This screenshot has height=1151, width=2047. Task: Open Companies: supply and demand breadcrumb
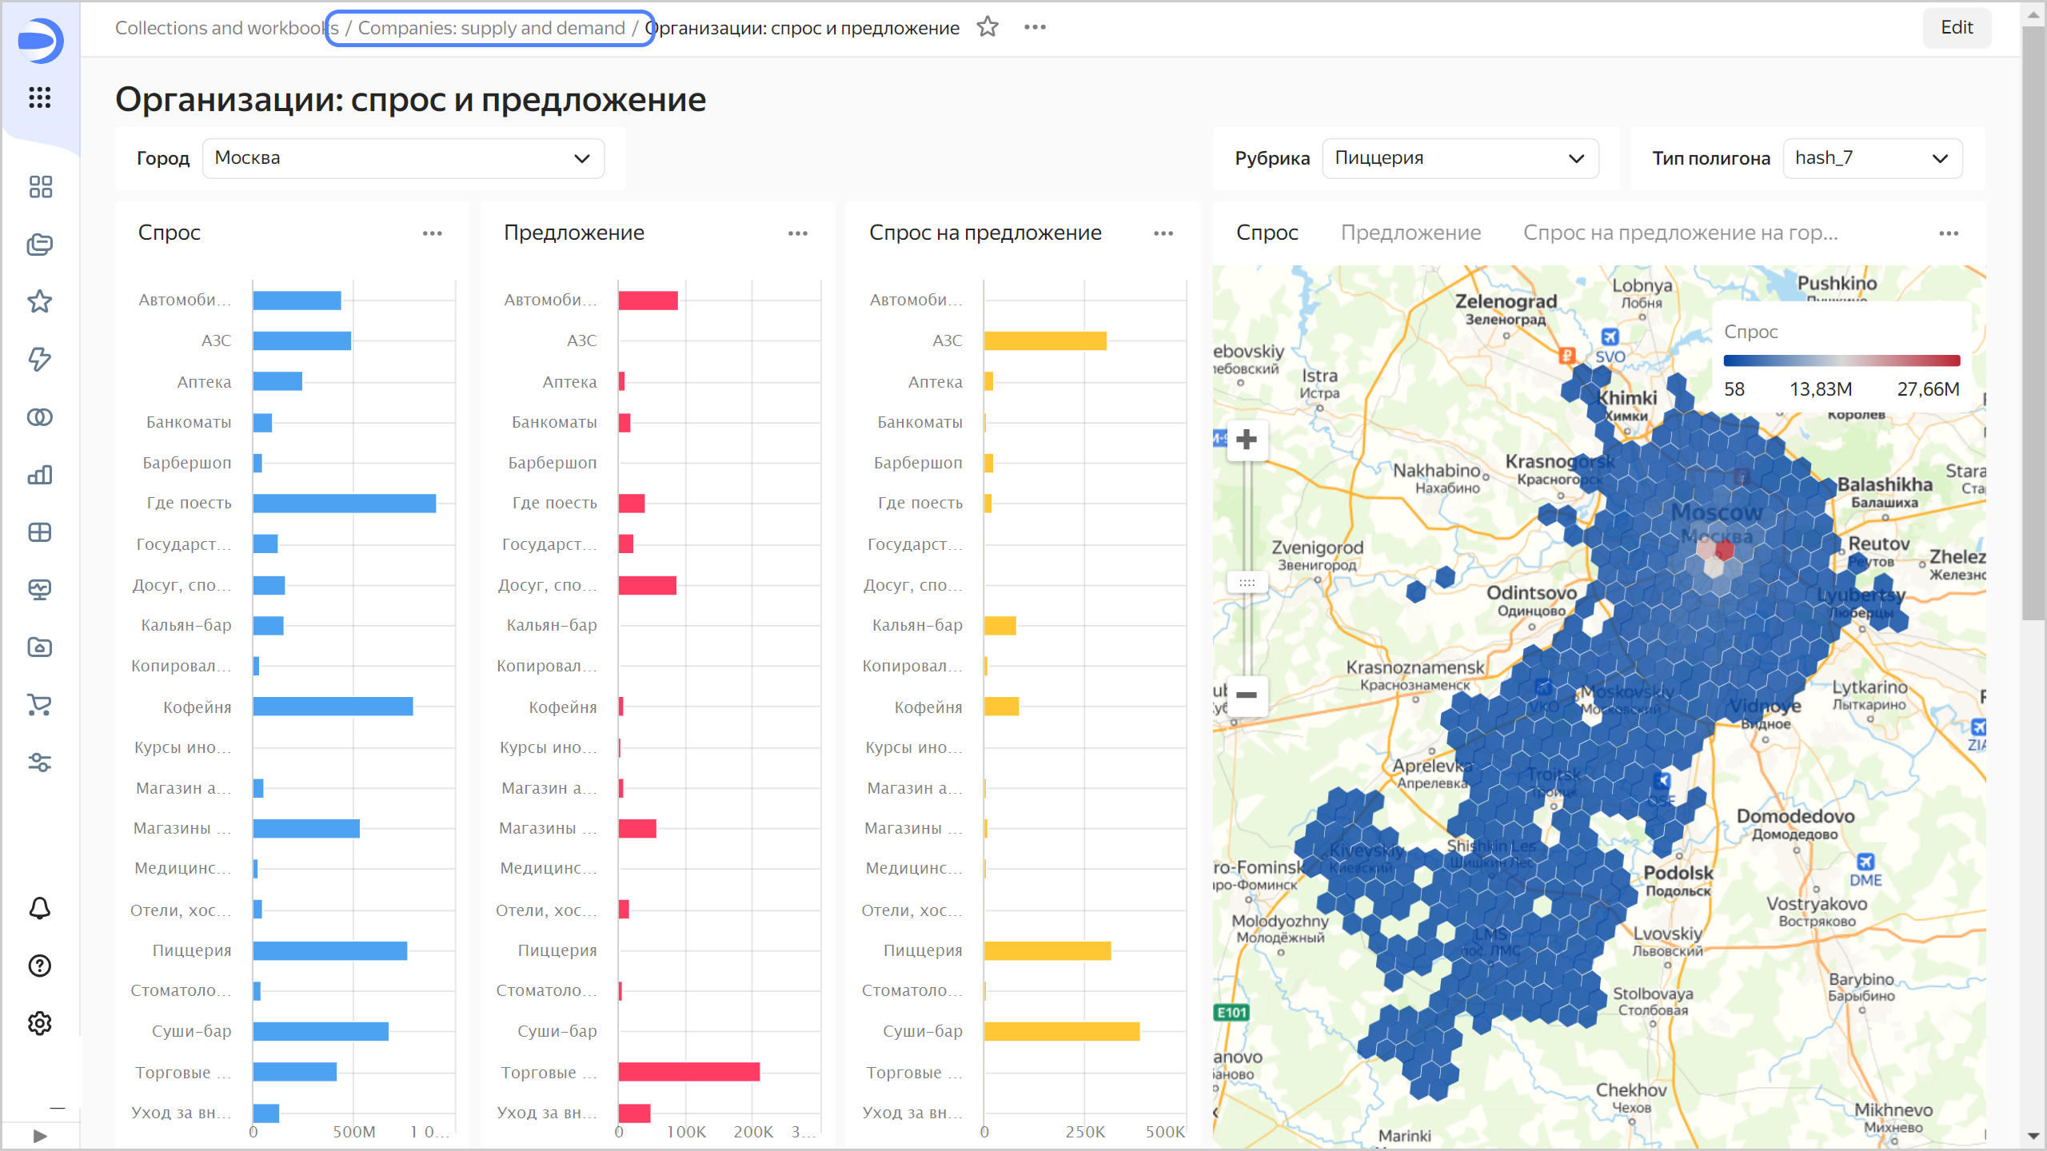[x=491, y=28]
